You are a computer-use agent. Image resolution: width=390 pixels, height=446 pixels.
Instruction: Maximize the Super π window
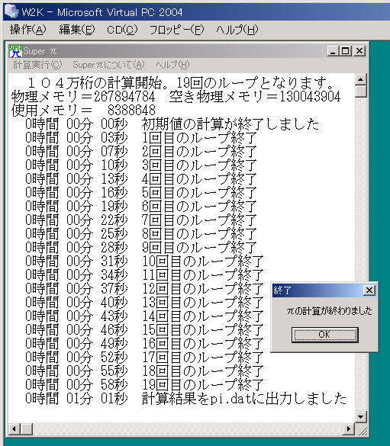pyautogui.click(x=346, y=51)
